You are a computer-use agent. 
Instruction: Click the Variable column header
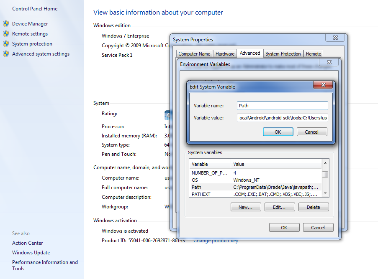click(210, 164)
